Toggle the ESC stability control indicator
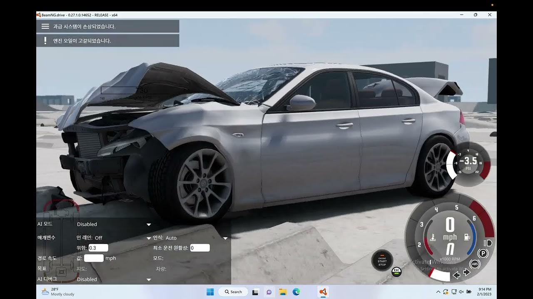 tap(397, 272)
